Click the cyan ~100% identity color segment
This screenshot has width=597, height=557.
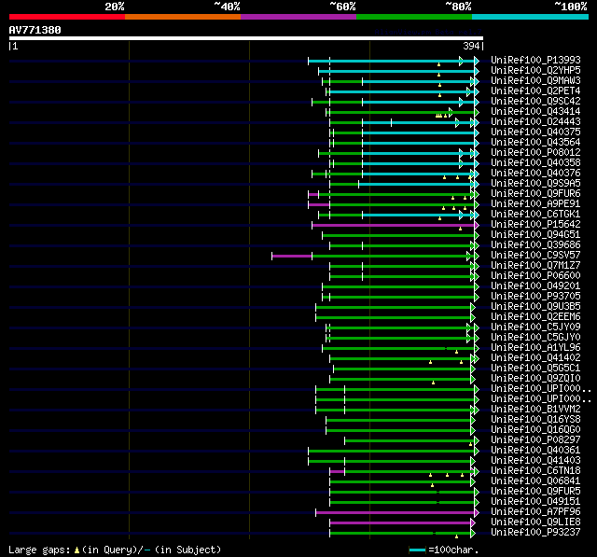[531, 17]
